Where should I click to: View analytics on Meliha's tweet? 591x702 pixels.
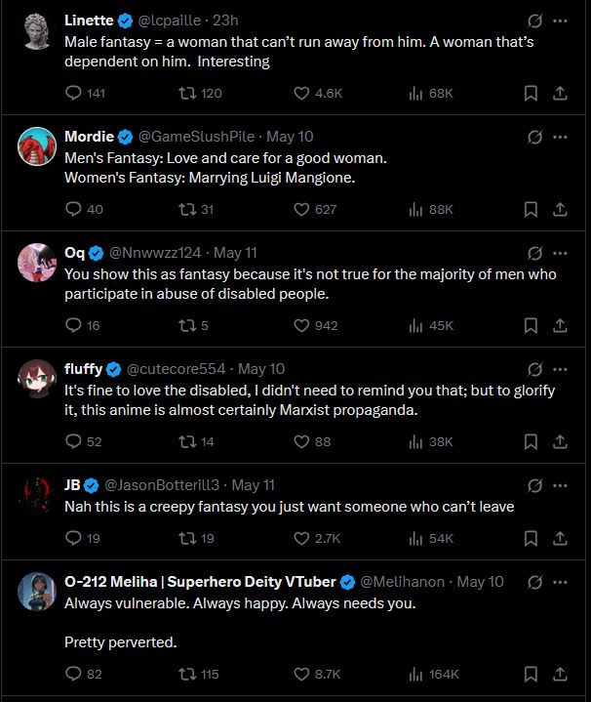pos(417,674)
